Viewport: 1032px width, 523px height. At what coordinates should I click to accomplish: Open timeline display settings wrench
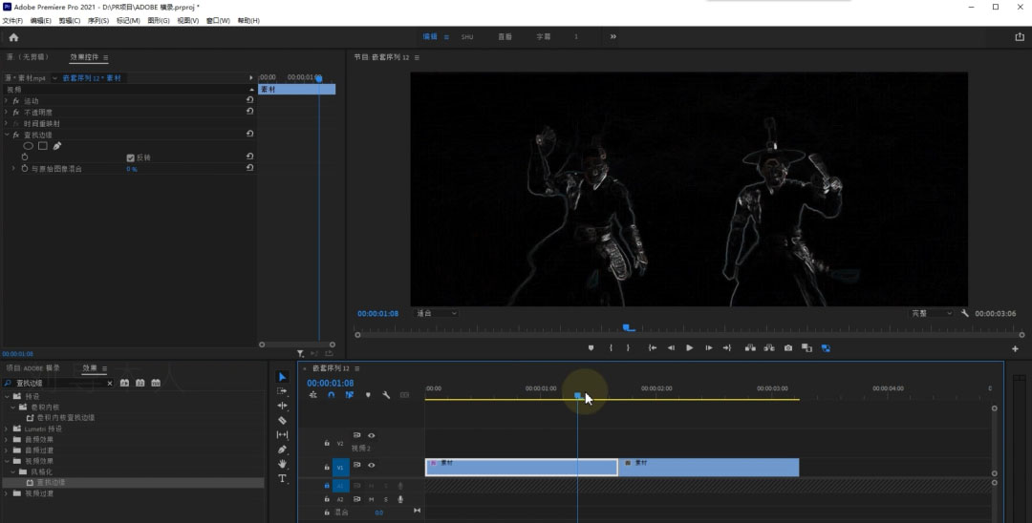pyautogui.click(x=386, y=395)
